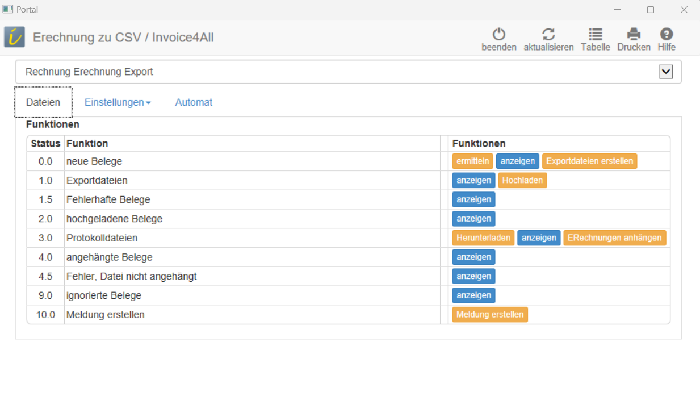The image size is (700, 404).
Task: Switch to the Dateien tab
Action: pos(43,102)
